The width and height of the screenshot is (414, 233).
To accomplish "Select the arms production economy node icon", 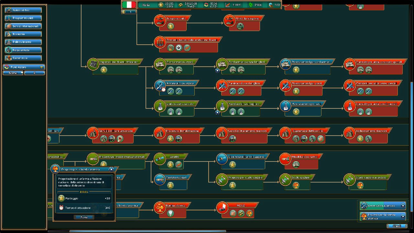I will pos(160,42).
